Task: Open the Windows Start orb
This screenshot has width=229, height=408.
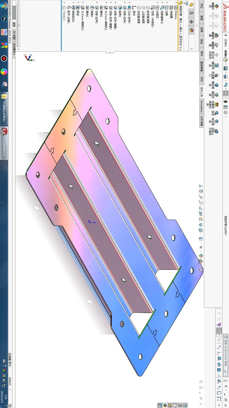Action: pos(4,6)
